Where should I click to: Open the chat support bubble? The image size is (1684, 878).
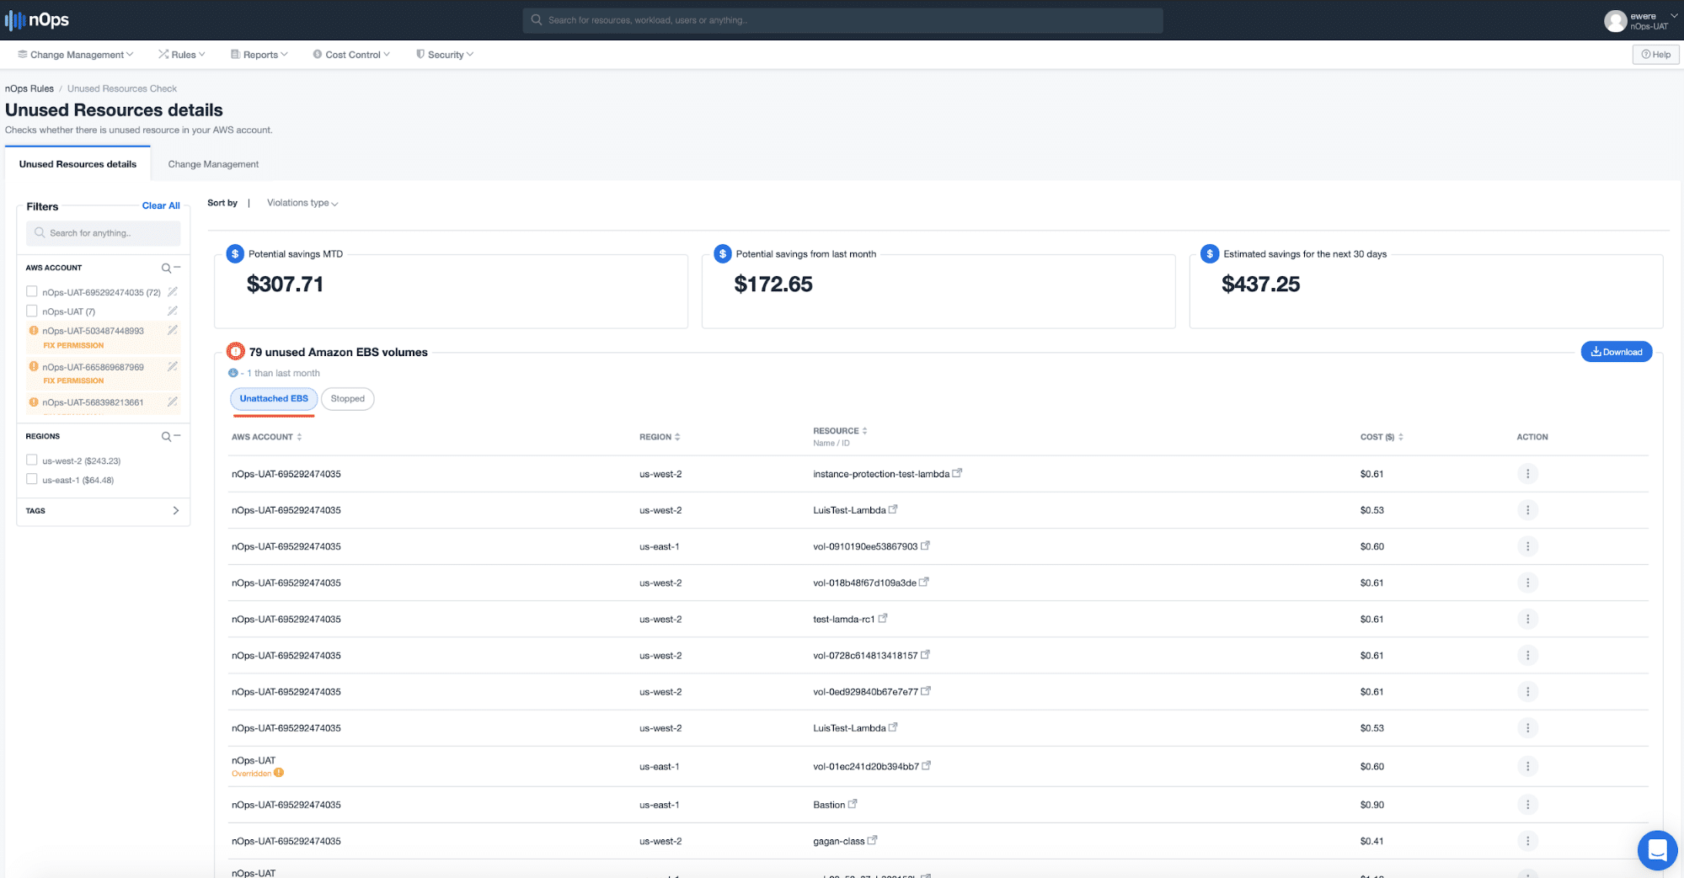(x=1657, y=850)
